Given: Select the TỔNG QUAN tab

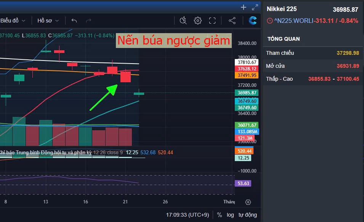Looking at the screenshot, I should click(x=284, y=39).
